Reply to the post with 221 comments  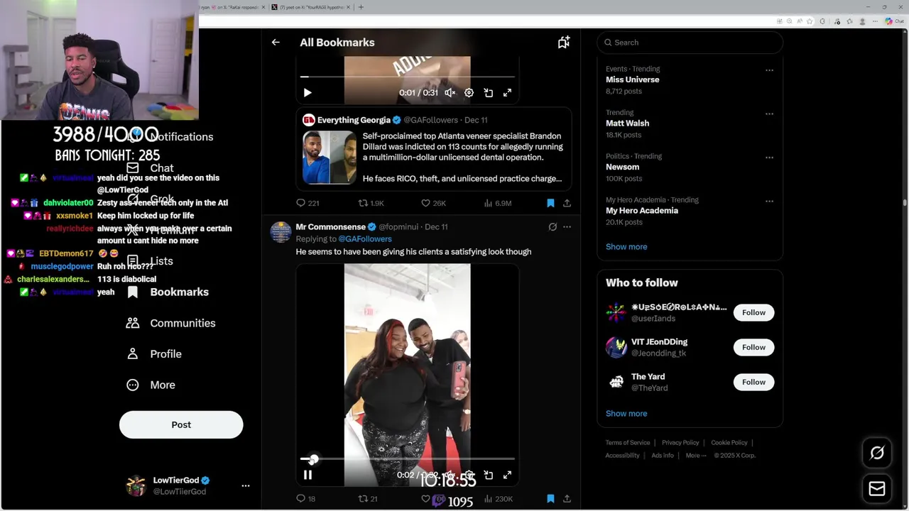(307, 203)
